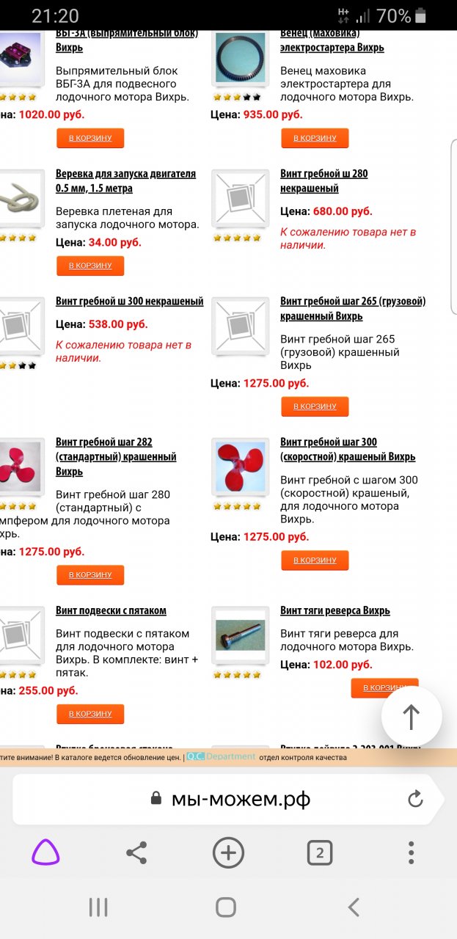Tap the red propeller шаг 300 thumbnail
The height and width of the screenshot is (939, 457).
240,467
